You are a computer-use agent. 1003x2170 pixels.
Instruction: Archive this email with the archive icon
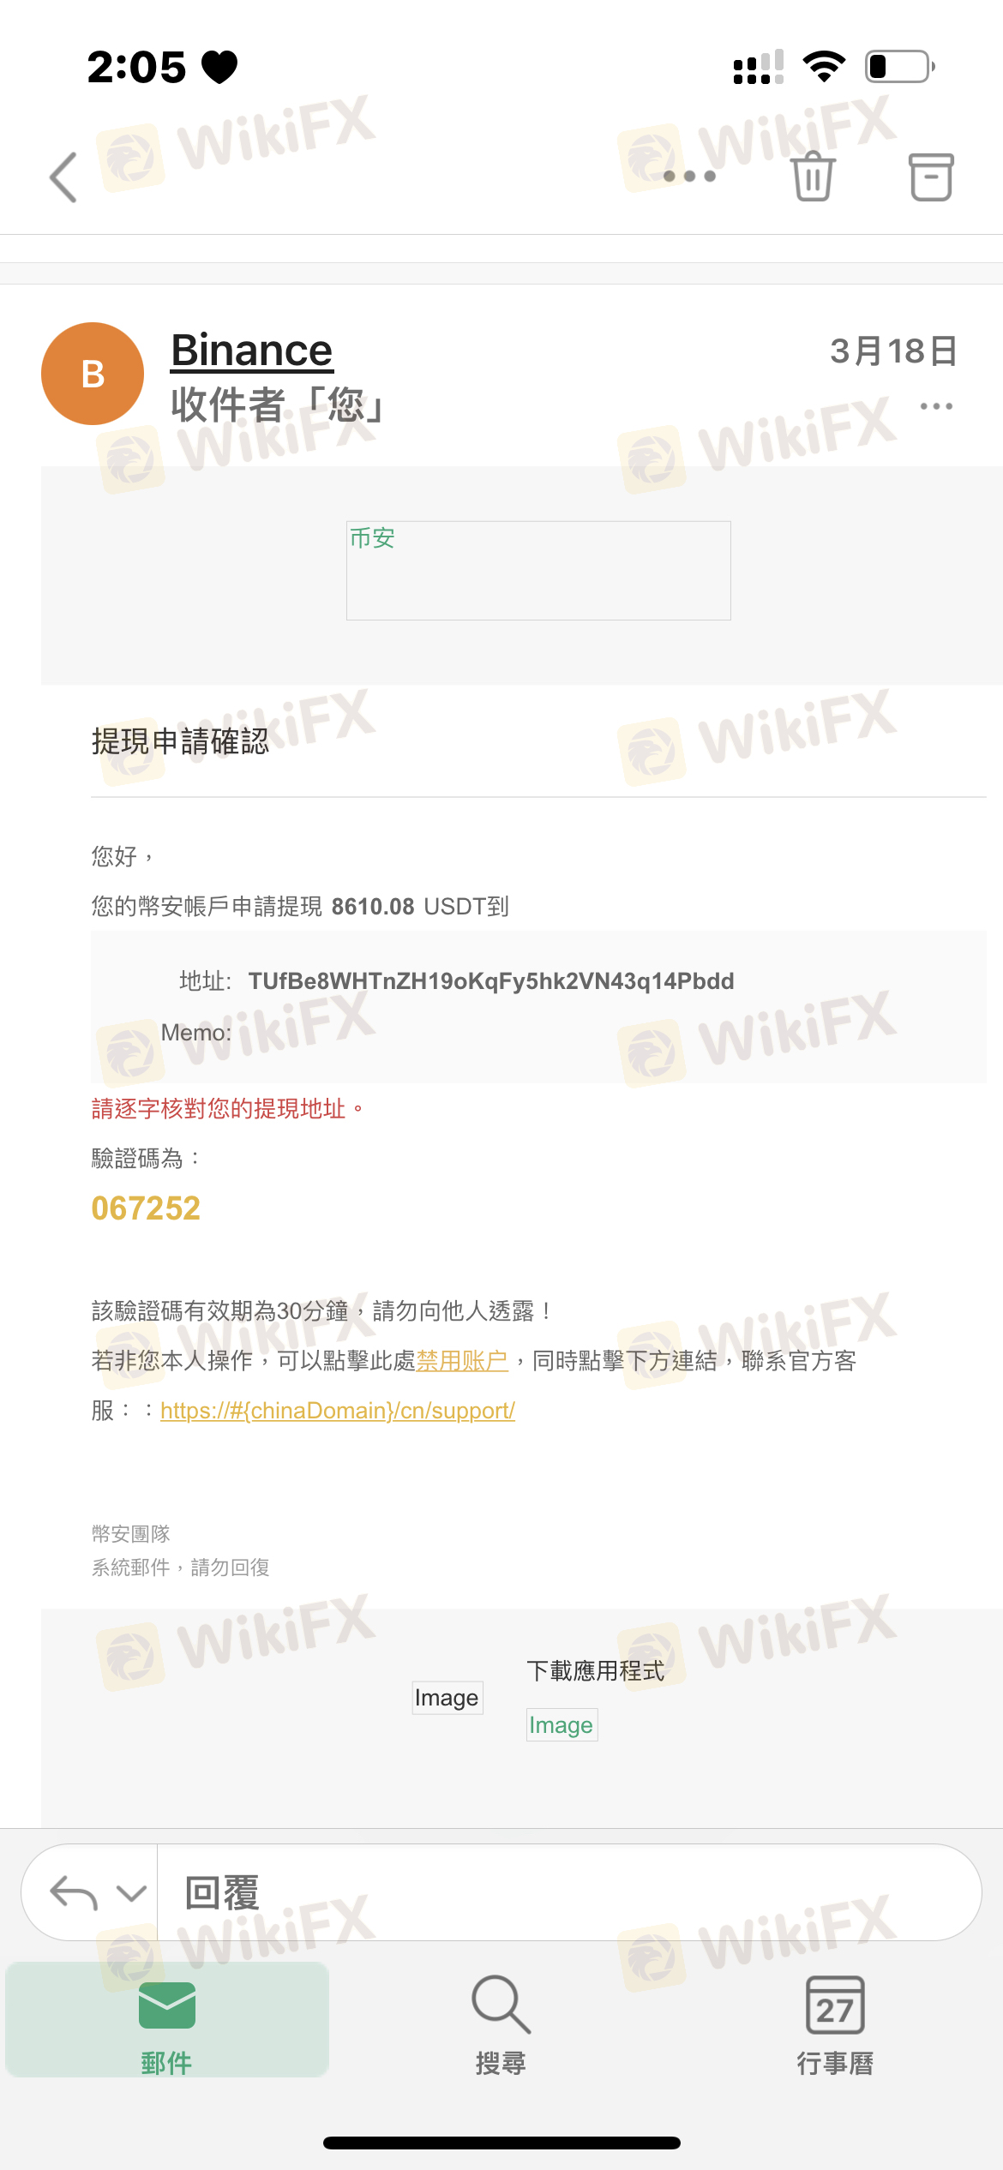click(x=931, y=177)
